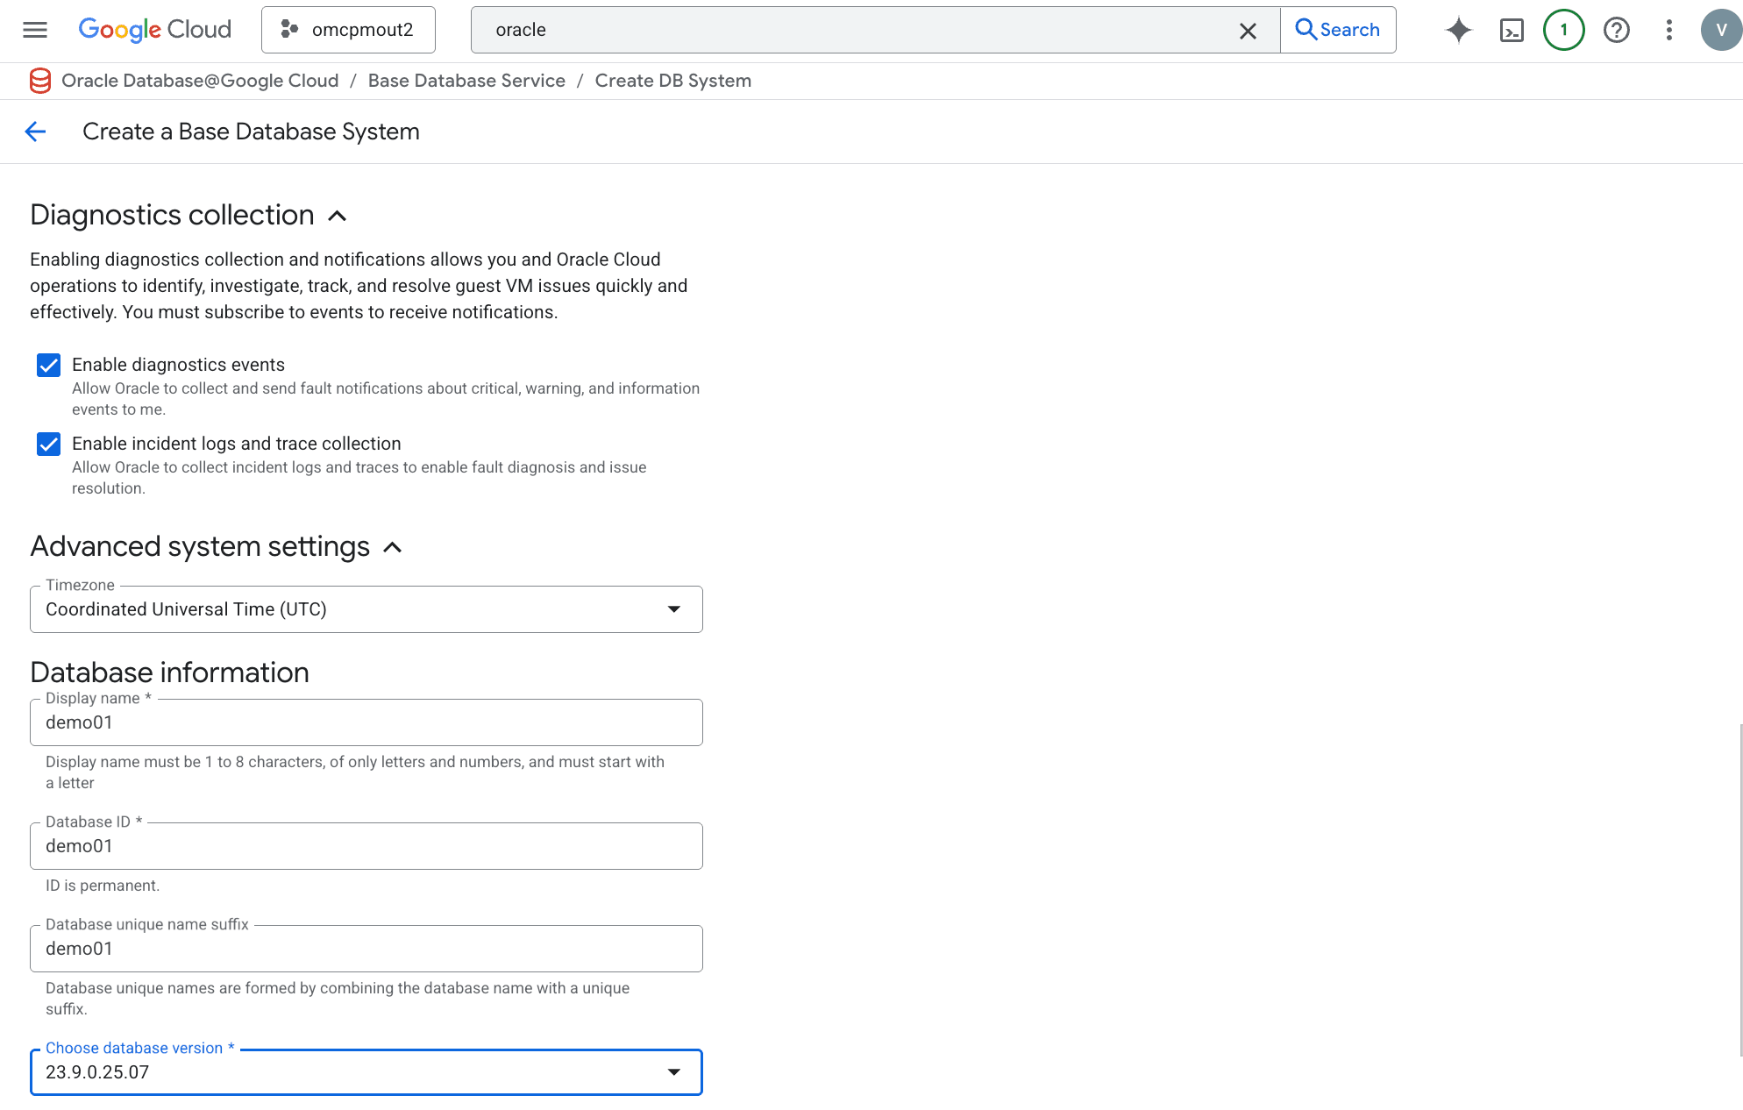This screenshot has width=1743, height=1110.
Task: Select the omcpmout2 project switcher
Action: click(x=348, y=29)
